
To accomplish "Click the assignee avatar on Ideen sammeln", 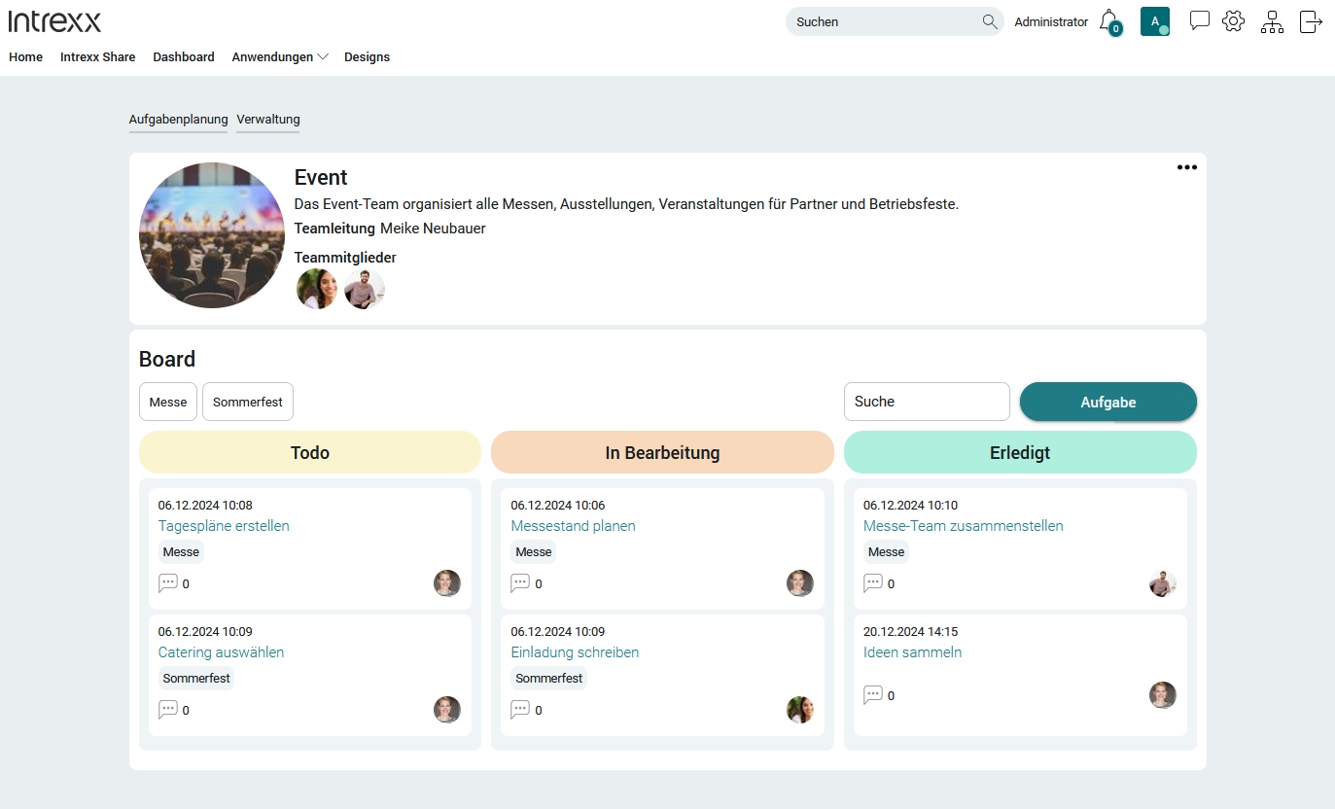I will click(x=1163, y=695).
